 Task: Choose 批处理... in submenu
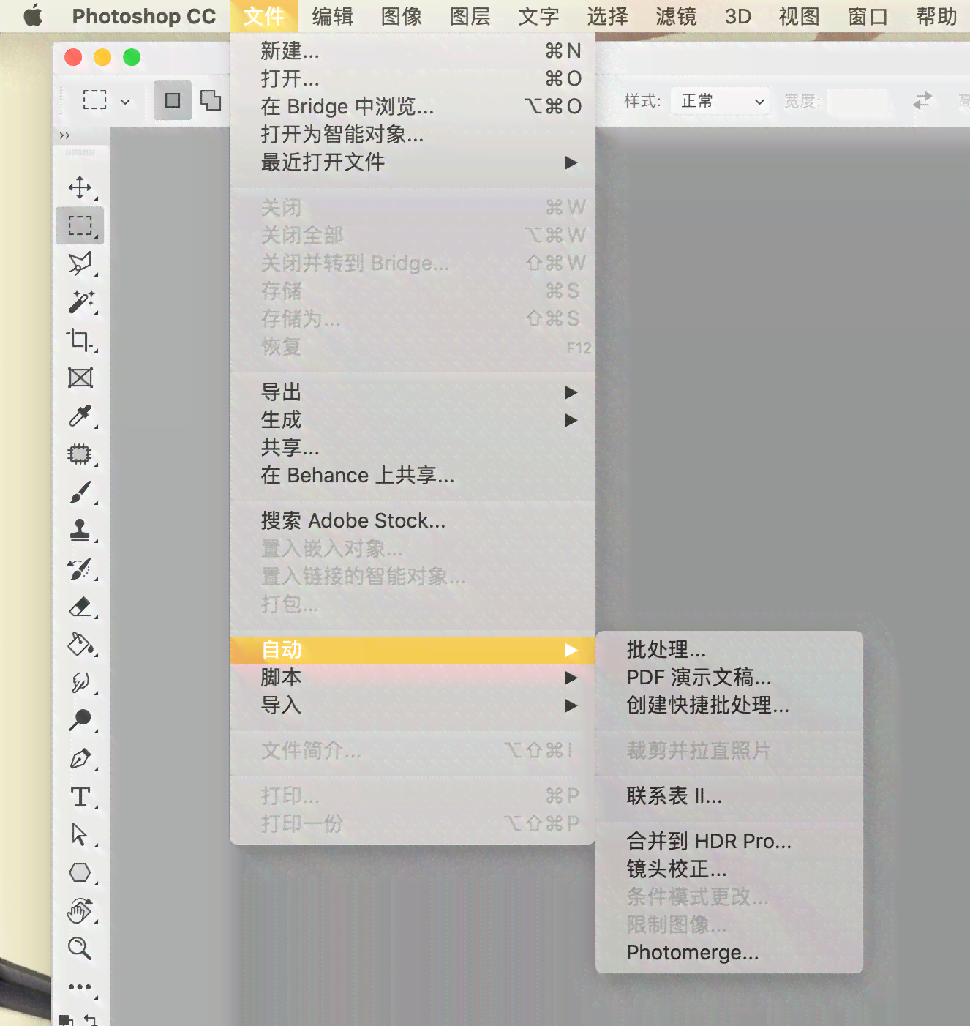coord(729,650)
